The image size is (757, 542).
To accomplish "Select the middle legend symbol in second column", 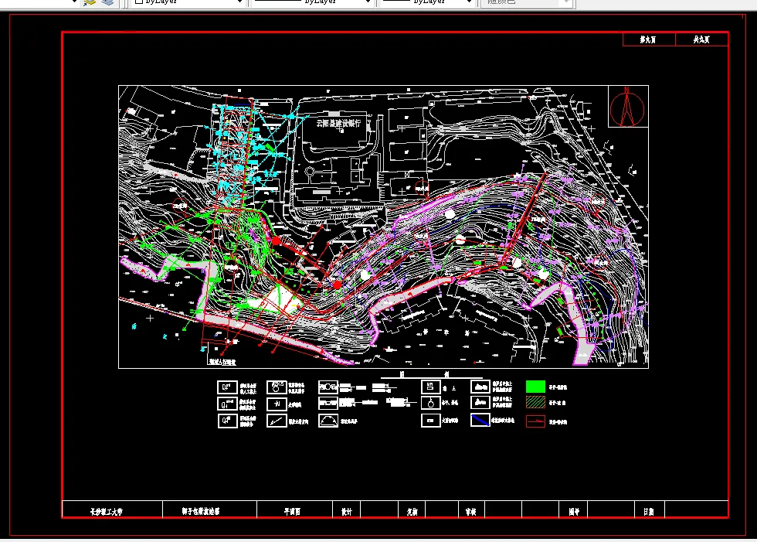I will tap(277, 404).
